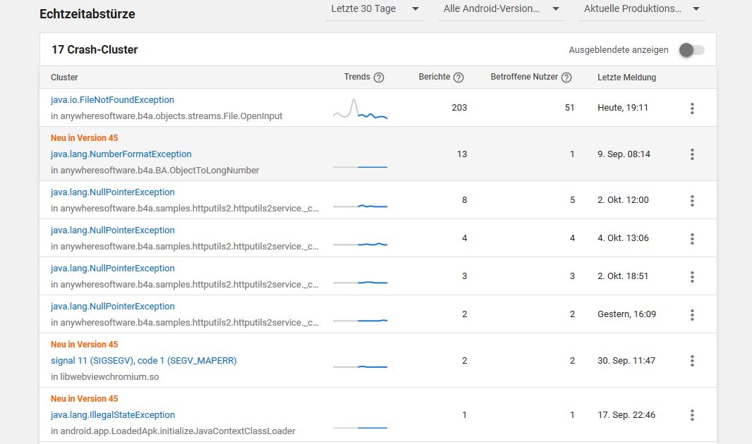Open three-dot menu for IllegalStateException cluster
This screenshot has height=444, width=752.
(x=692, y=414)
